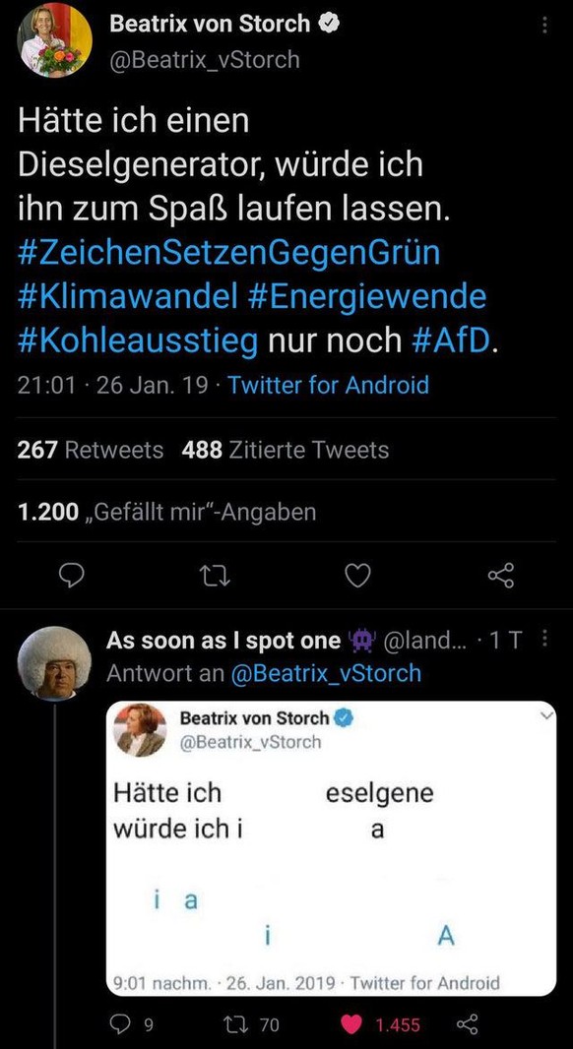Open Beatrix von Storch profile picture
The width and height of the screenshot is (573, 1049).
click(x=53, y=39)
